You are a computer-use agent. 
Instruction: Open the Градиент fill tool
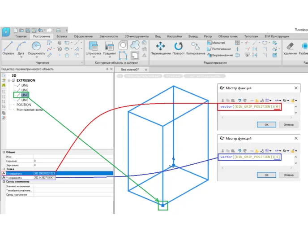(109, 47)
